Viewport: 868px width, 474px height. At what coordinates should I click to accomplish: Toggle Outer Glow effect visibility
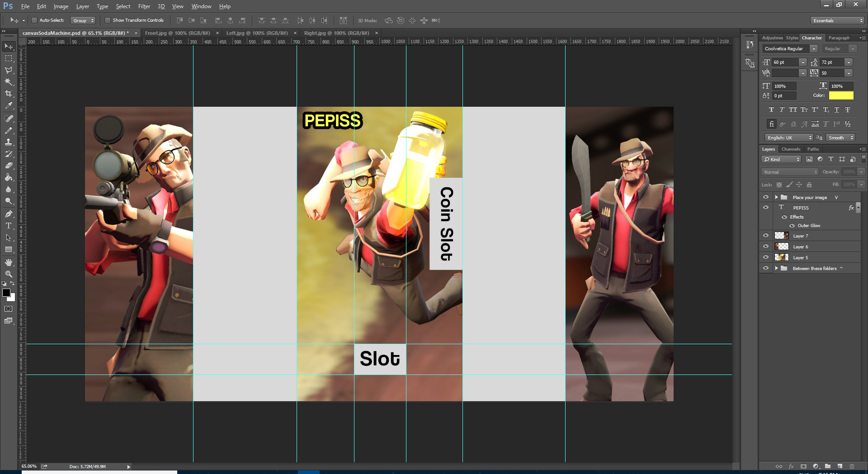click(x=792, y=226)
